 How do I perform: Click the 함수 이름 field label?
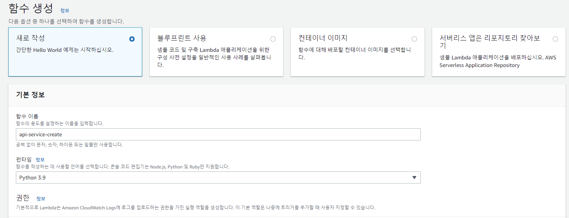27,116
